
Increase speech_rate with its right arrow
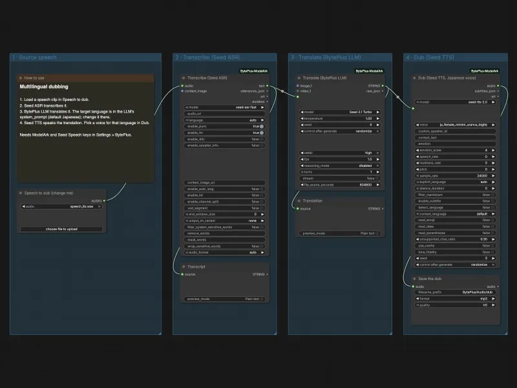pos(493,156)
